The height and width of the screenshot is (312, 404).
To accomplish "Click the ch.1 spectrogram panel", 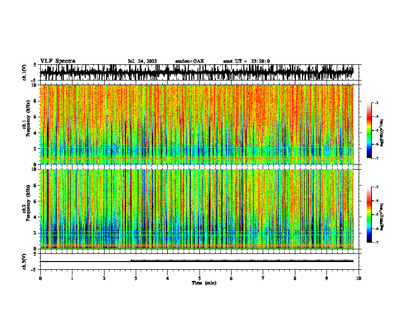I will pyautogui.click(x=196, y=124).
